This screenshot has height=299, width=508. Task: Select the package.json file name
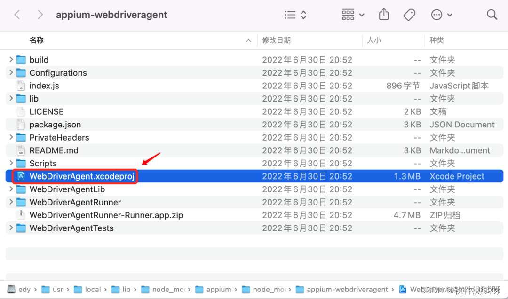point(55,125)
